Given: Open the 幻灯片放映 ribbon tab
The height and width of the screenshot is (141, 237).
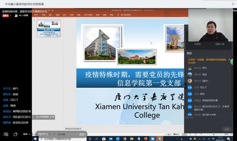Looking at the screenshot, I should 88,15.
